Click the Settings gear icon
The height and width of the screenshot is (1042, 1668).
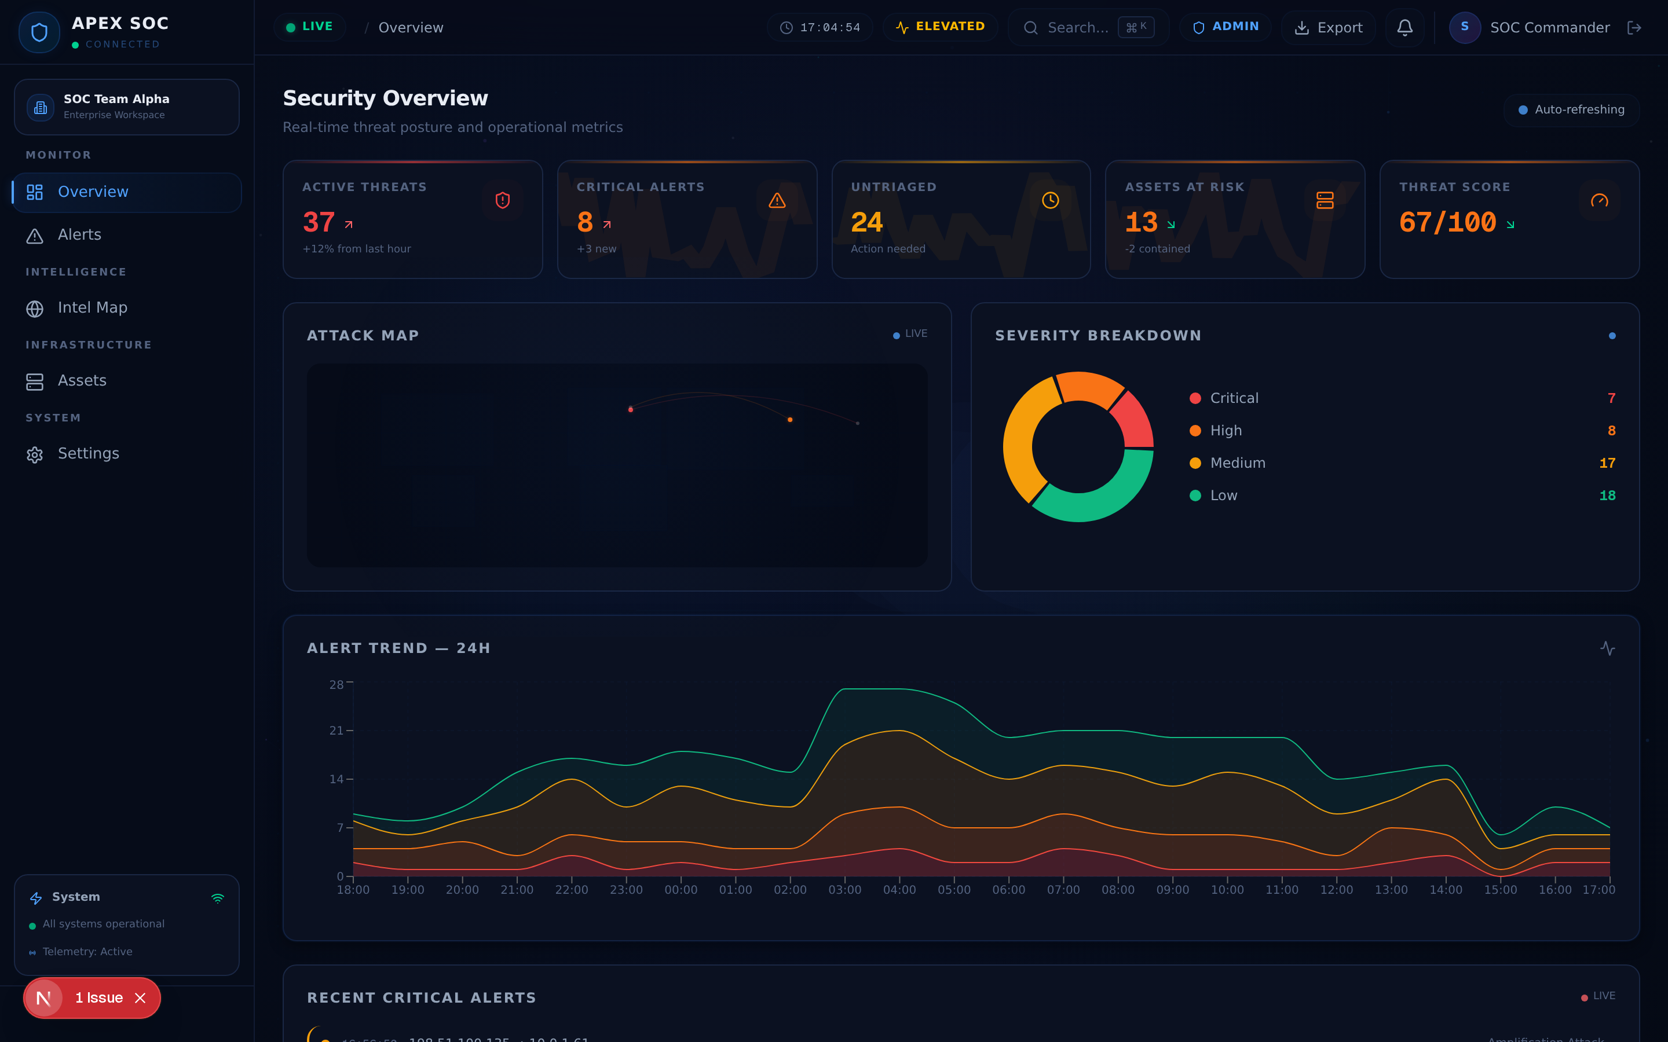pos(35,455)
